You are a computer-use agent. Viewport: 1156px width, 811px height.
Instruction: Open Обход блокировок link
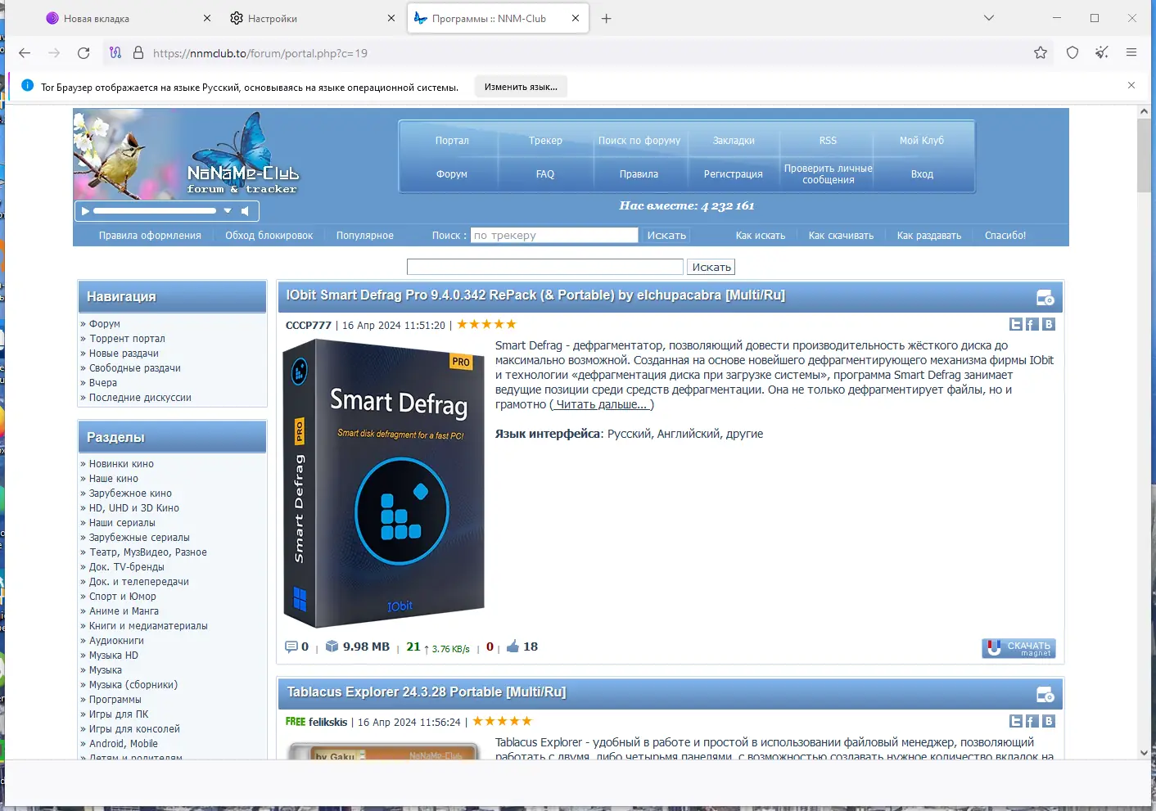pos(269,236)
